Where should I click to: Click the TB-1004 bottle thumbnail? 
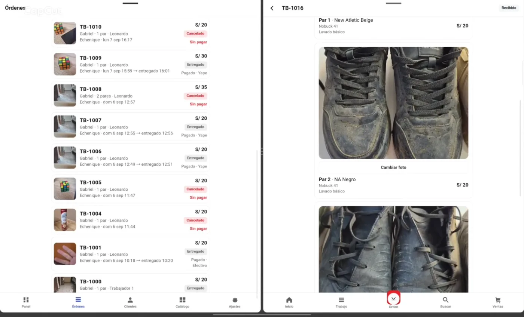click(x=65, y=220)
